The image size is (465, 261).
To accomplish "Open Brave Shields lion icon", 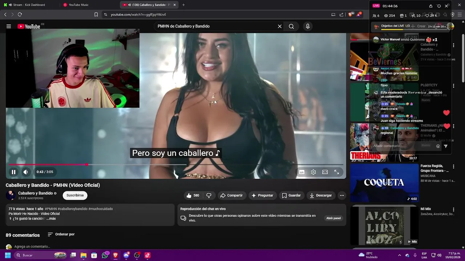I will pos(350,14).
